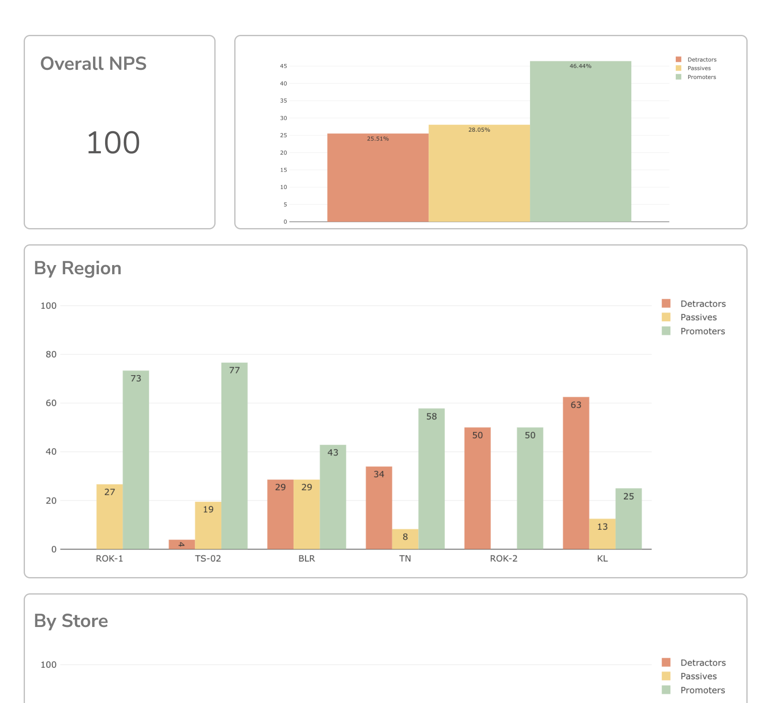Toggle Detractors series in the By Region legend
The width and height of the screenshot is (780, 703).
point(702,304)
